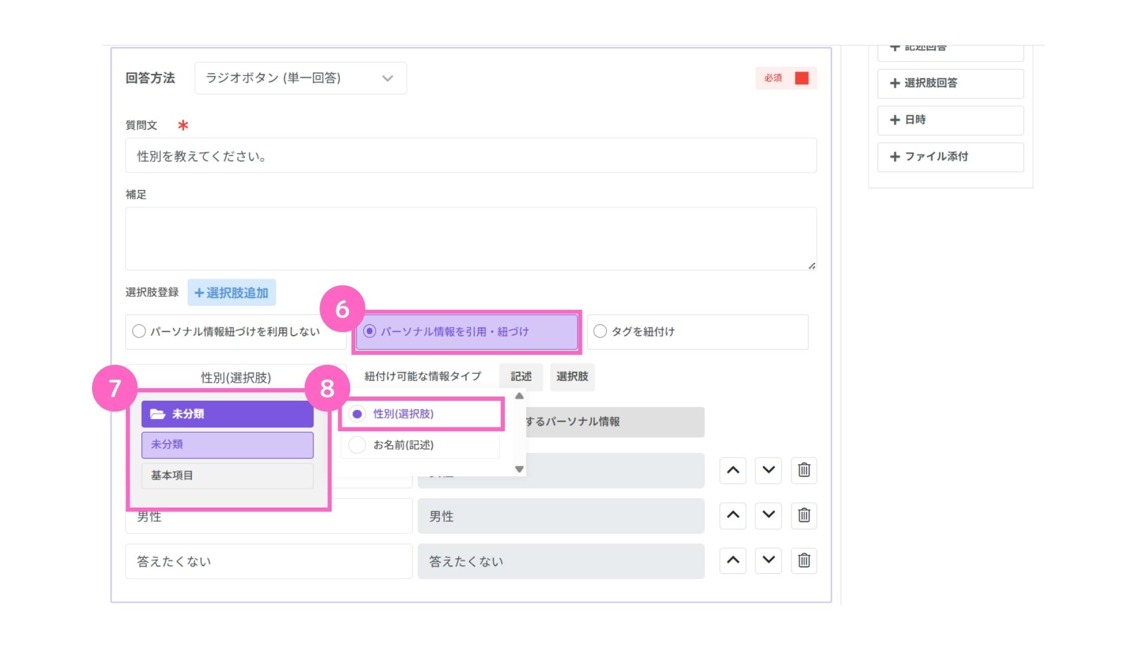Move 男性 choice up with arrow
Image resolution: width=1147 pixels, height=645 pixels.
click(x=732, y=515)
